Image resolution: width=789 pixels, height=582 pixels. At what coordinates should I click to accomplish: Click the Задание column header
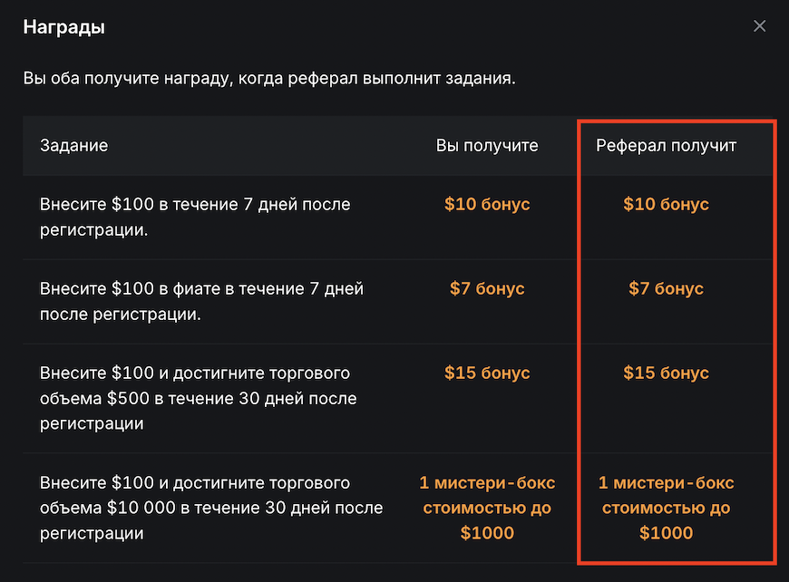73,145
